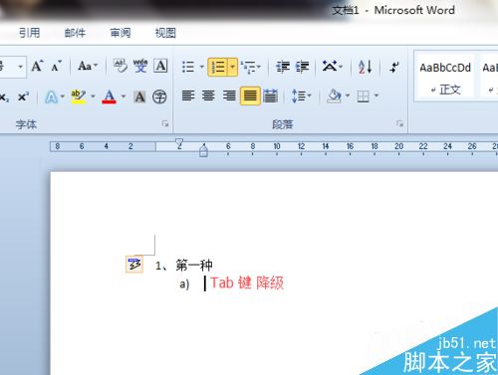Toggle subscript formatting
Image resolution: width=498 pixels, height=375 pixels.
pos(4,97)
